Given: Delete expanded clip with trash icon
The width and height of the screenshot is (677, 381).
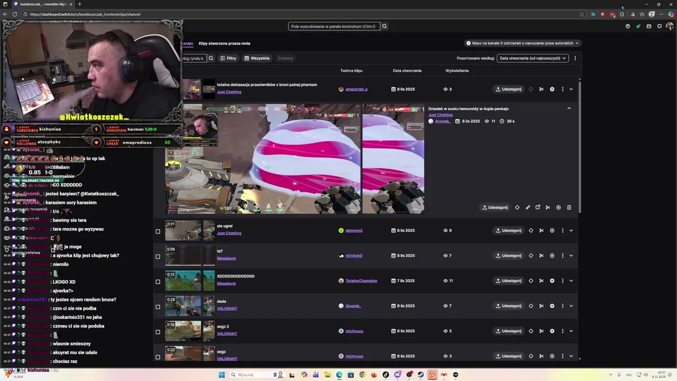Looking at the screenshot, I should [x=569, y=207].
